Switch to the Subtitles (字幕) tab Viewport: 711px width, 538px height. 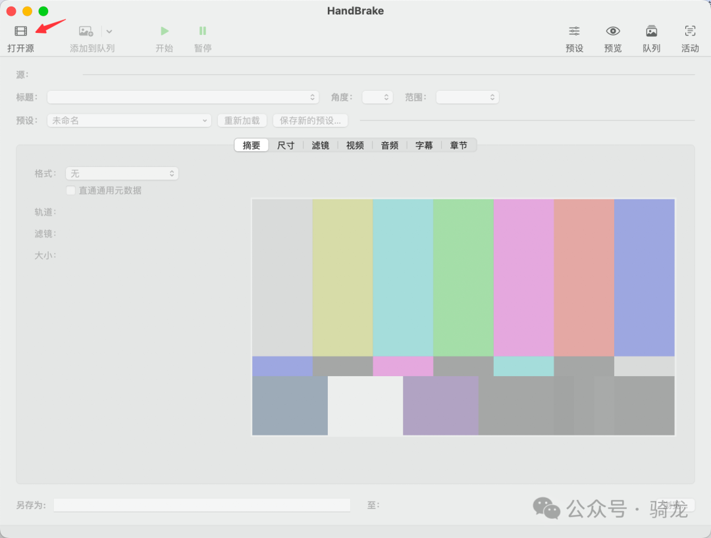(x=424, y=145)
